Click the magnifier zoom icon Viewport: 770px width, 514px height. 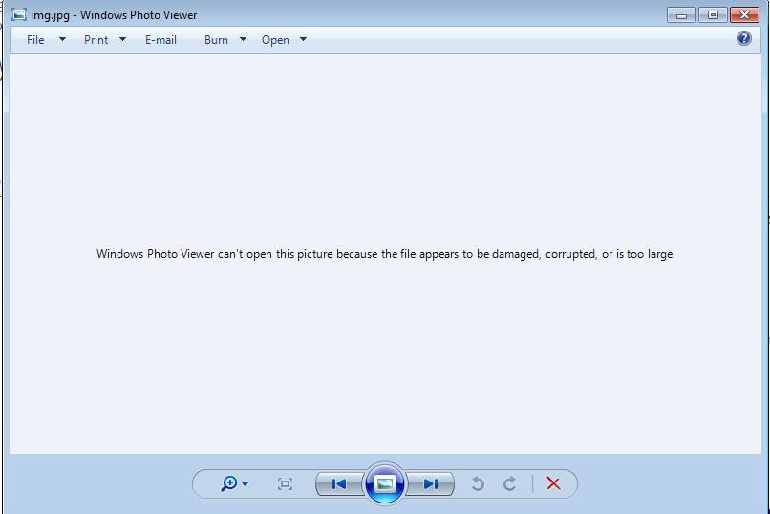tap(229, 483)
